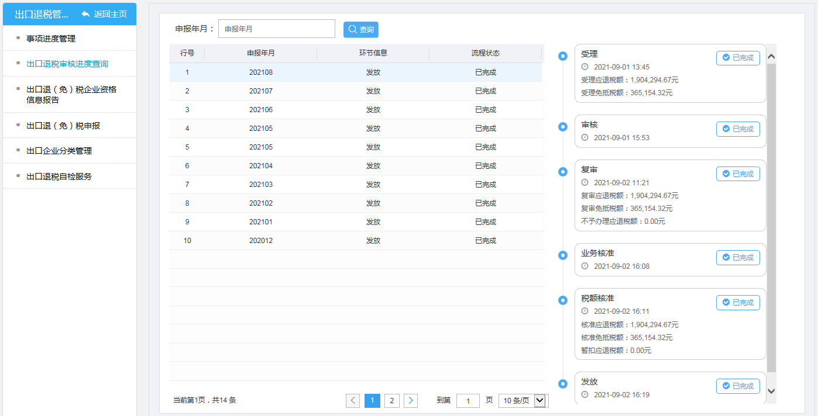Click the blue timeline dot beside 复审

(x=562, y=172)
